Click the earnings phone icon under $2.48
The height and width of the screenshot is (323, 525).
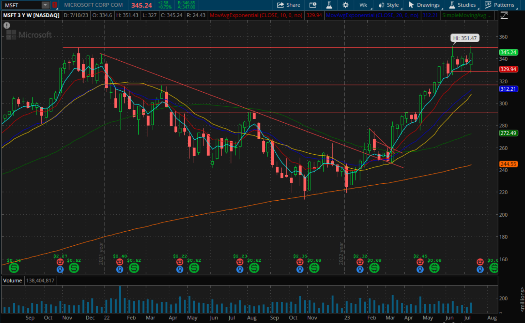tap(120, 262)
